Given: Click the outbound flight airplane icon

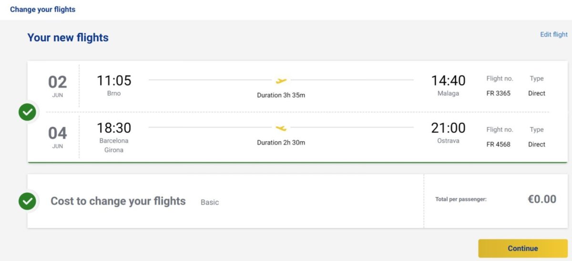Looking at the screenshot, I should pyautogui.click(x=281, y=80).
